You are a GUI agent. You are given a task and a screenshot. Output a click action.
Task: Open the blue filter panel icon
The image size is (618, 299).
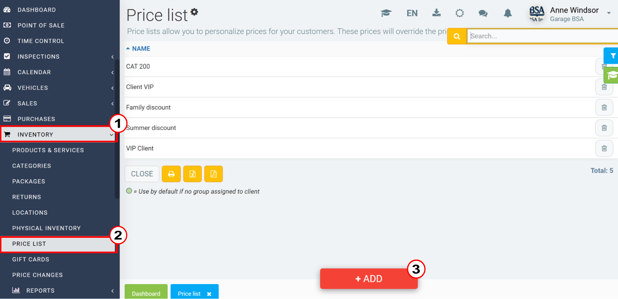(612, 56)
